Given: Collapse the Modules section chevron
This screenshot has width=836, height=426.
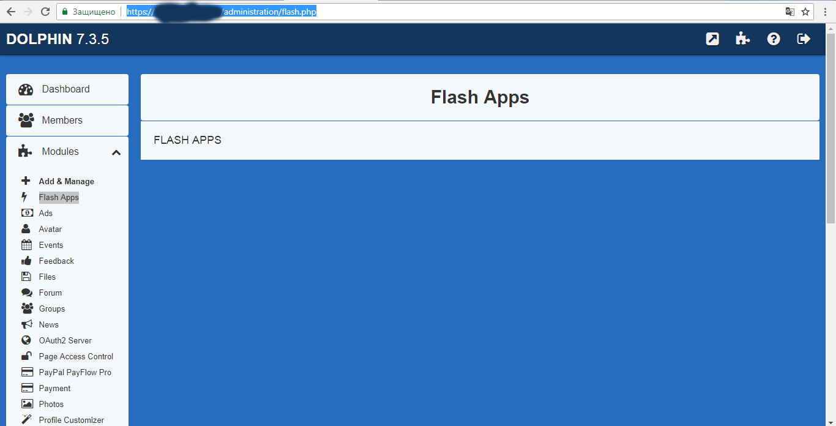Looking at the screenshot, I should 116,152.
